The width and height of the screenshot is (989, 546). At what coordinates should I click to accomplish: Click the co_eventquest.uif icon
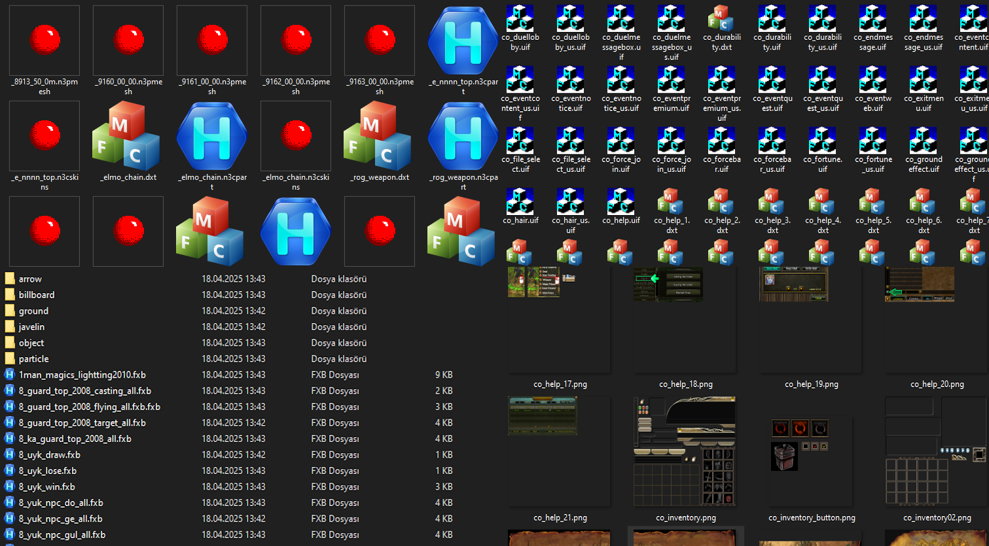772,80
